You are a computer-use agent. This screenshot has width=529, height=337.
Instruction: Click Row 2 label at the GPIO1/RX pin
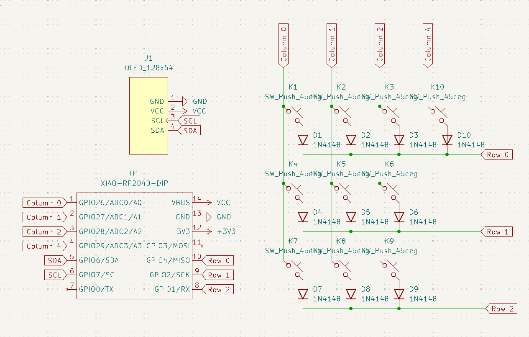tap(217, 289)
